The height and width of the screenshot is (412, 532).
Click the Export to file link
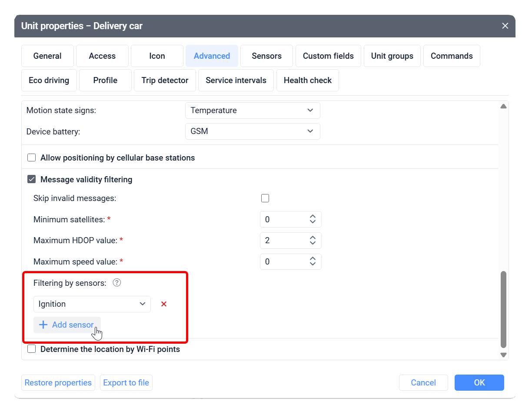[126, 382]
